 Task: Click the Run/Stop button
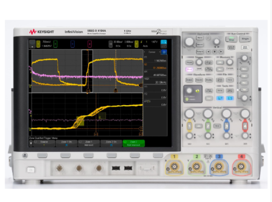point(231,39)
